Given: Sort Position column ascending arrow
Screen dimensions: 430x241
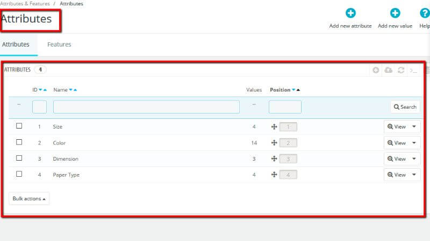Looking at the screenshot, I should coord(298,90).
